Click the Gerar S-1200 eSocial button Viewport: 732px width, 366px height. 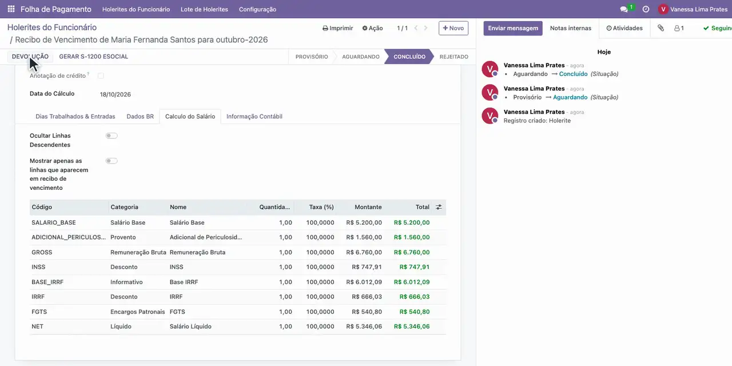point(94,57)
